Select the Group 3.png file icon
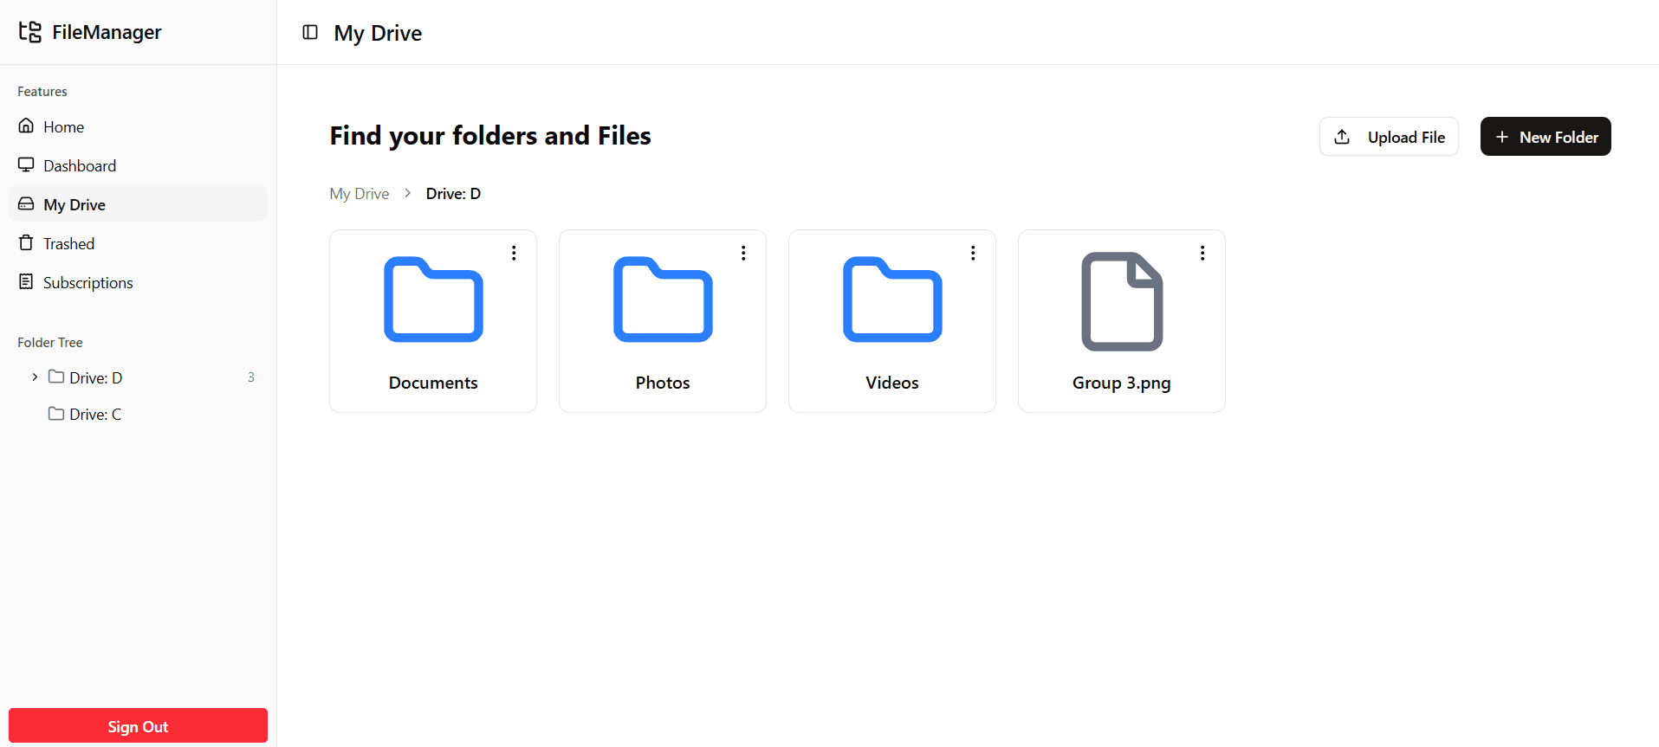Image resolution: width=1659 pixels, height=747 pixels. (x=1122, y=301)
